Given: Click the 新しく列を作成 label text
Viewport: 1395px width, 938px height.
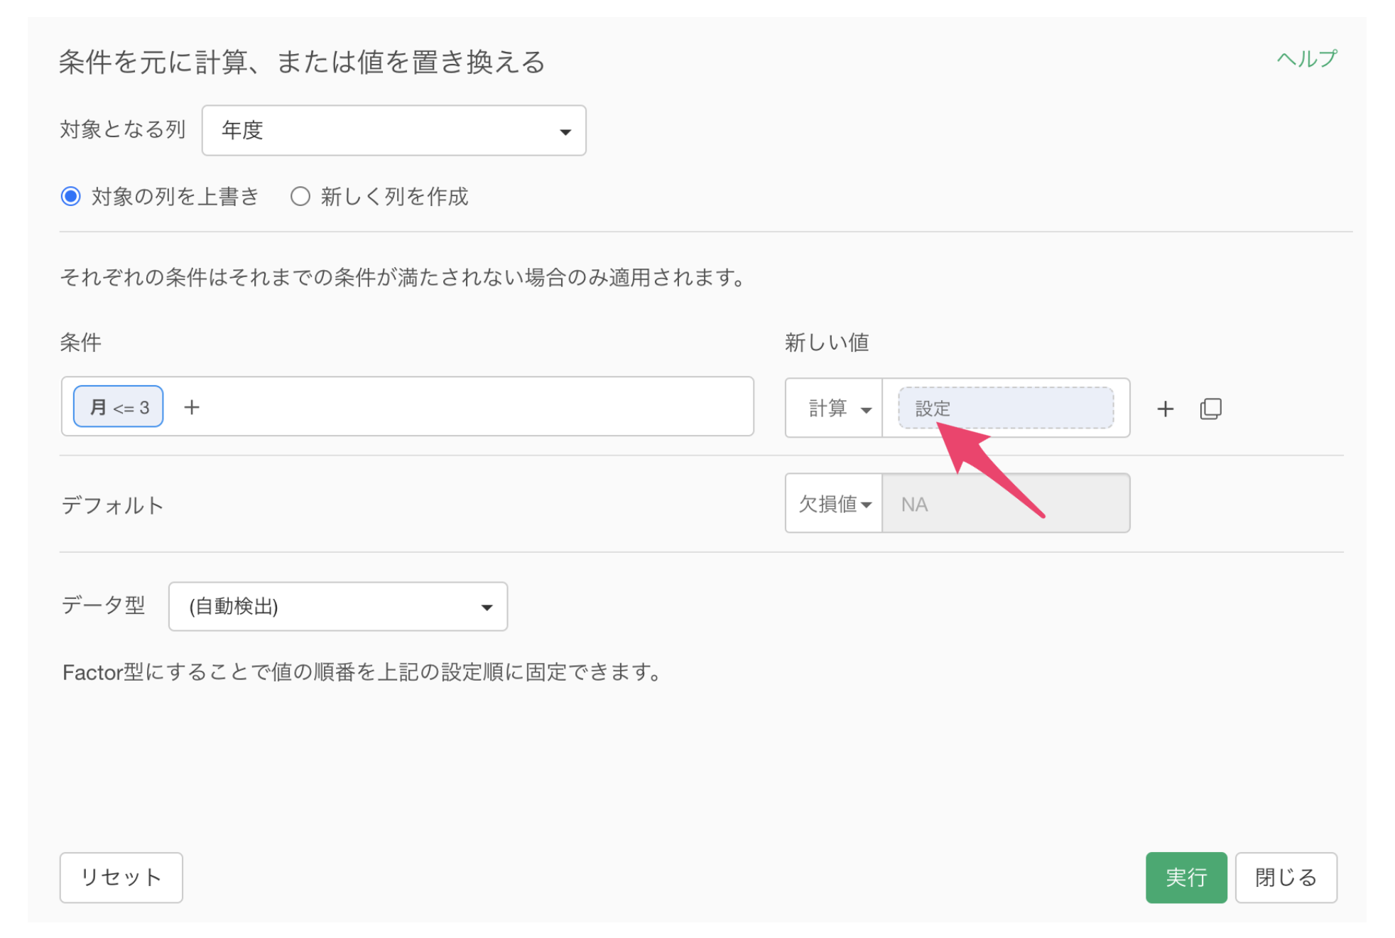Looking at the screenshot, I should (394, 197).
